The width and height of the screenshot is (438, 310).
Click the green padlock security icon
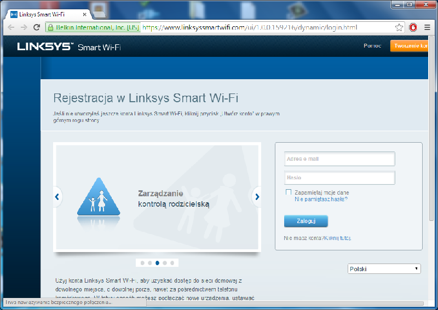pos(50,27)
